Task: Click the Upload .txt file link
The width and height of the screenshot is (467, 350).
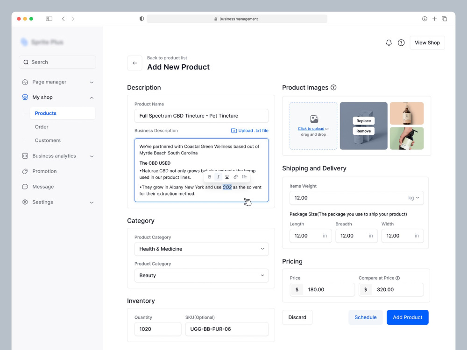Action: click(249, 130)
